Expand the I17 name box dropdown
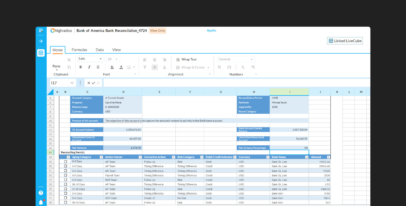Image resolution: width=406 pixels, height=206 pixels. point(72,83)
